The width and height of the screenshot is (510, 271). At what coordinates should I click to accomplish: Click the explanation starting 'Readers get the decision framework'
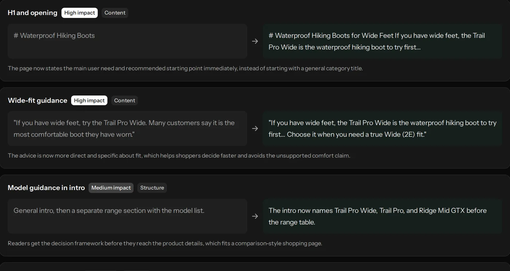tap(165, 243)
